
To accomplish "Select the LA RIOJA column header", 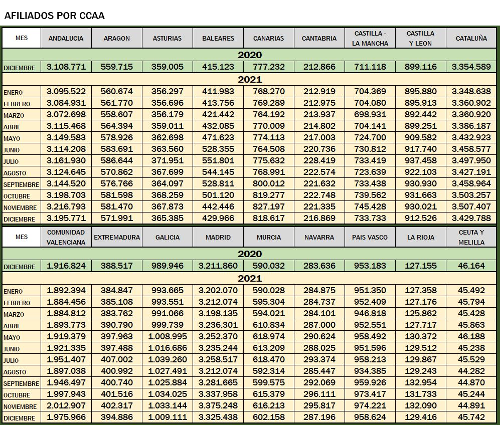I will tap(421, 237).
